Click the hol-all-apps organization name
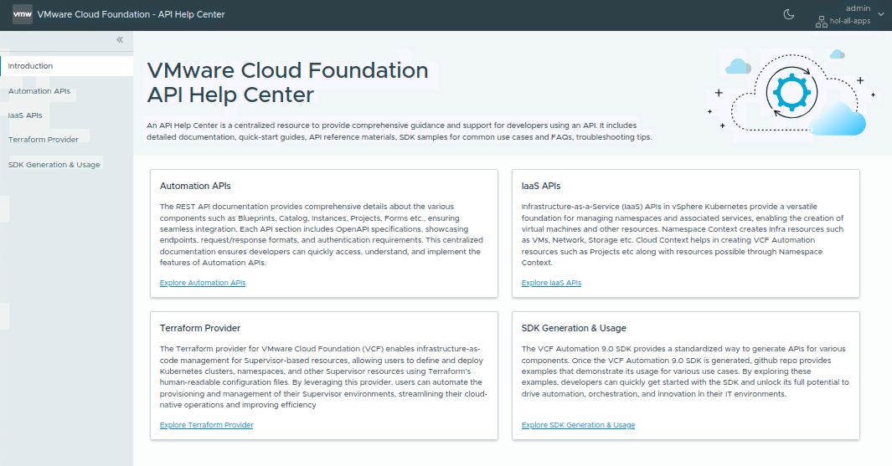The height and width of the screenshot is (466, 892). coord(850,21)
